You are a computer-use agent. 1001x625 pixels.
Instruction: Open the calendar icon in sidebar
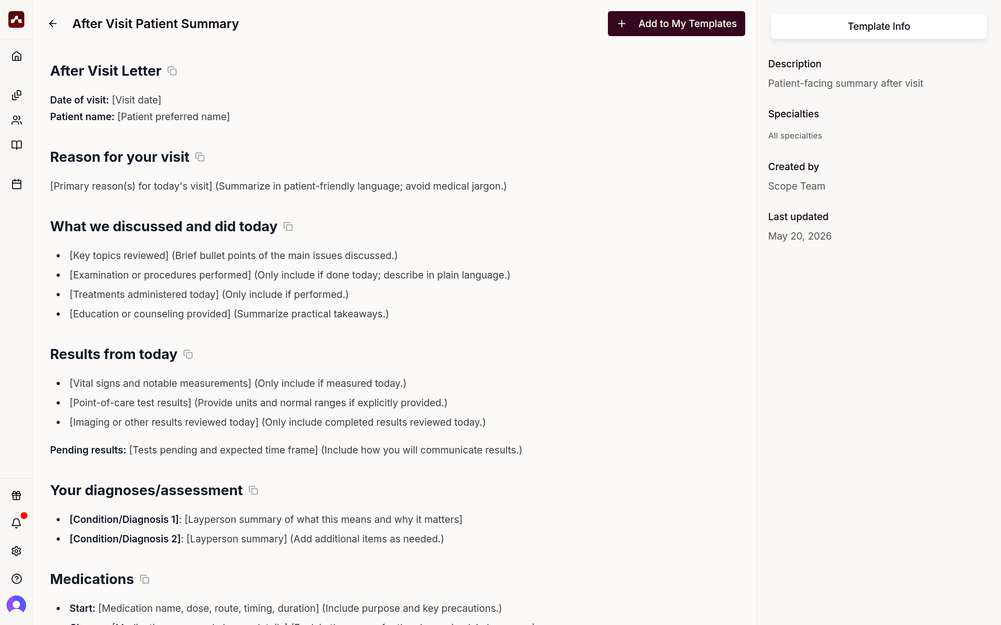tap(17, 184)
